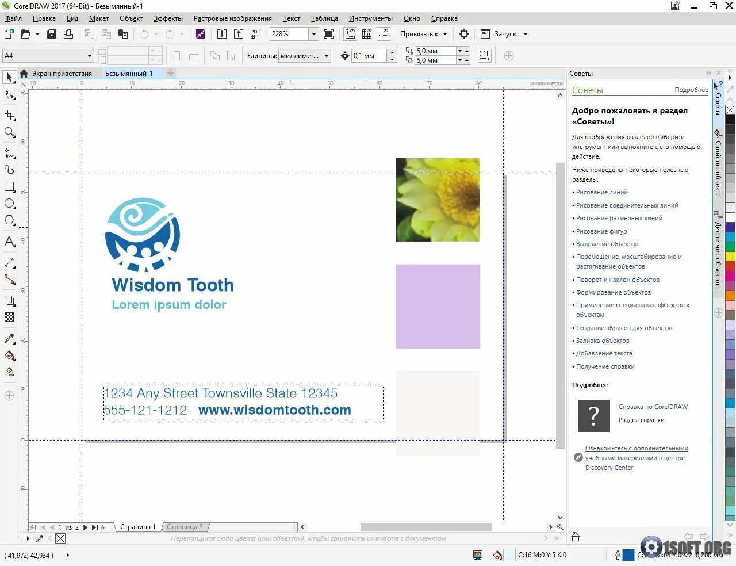The width and height of the screenshot is (736, 566).
Task: Select the Transparency checkerboard tool
Action: coord(9,317)
